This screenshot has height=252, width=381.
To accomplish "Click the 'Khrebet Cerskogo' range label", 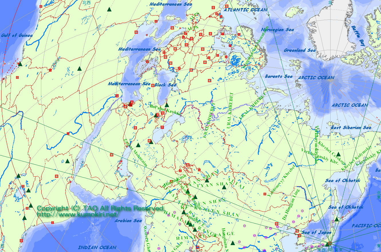I will (332, 153).
